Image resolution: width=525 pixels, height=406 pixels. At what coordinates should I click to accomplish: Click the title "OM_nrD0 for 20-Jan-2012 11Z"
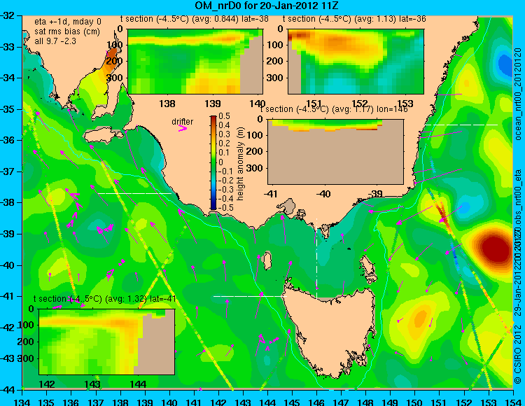click(267, 6)
